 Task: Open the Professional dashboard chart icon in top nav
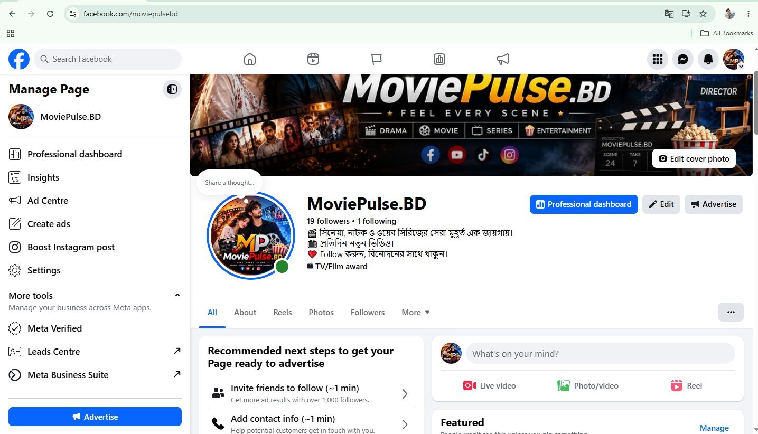(439, 59)
